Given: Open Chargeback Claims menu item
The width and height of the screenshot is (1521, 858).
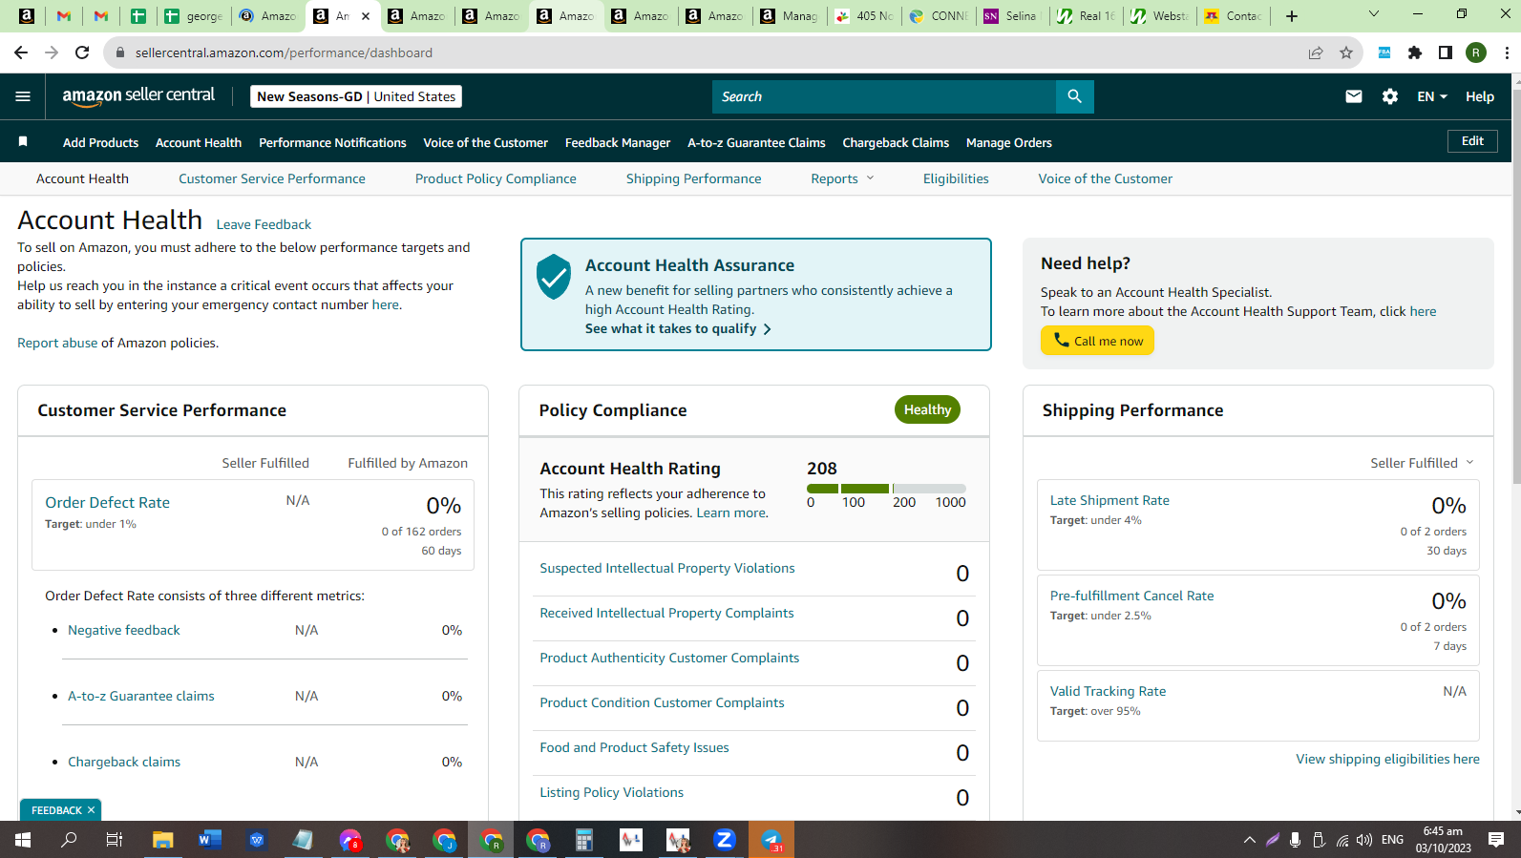Looking at the screenshot, I should tap(896, 142).
